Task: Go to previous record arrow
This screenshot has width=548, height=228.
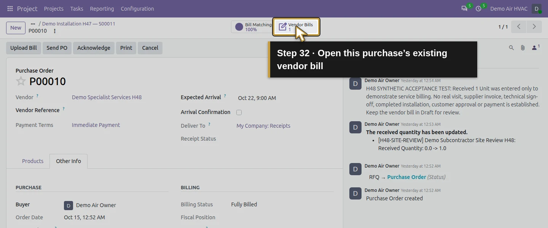Action: [519, 27]
